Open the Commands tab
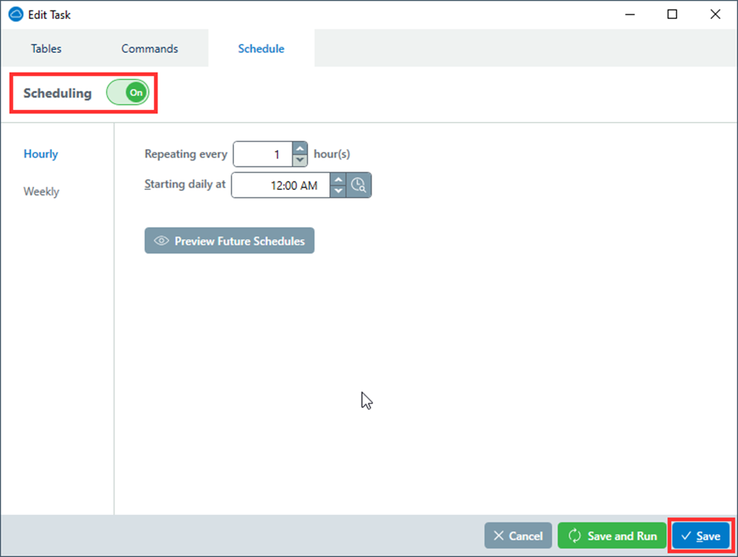Screen dimensions: 738x557 pos(149,48)
